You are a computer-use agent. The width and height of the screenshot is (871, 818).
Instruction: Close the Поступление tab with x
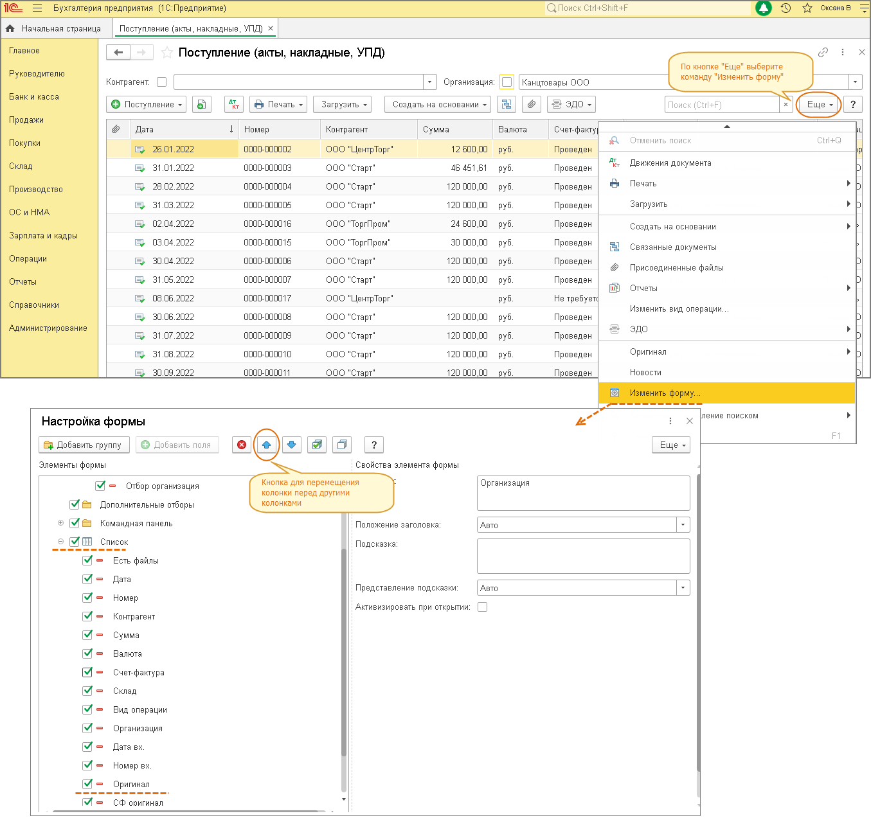pyautogui.click(x=271, y=28)
